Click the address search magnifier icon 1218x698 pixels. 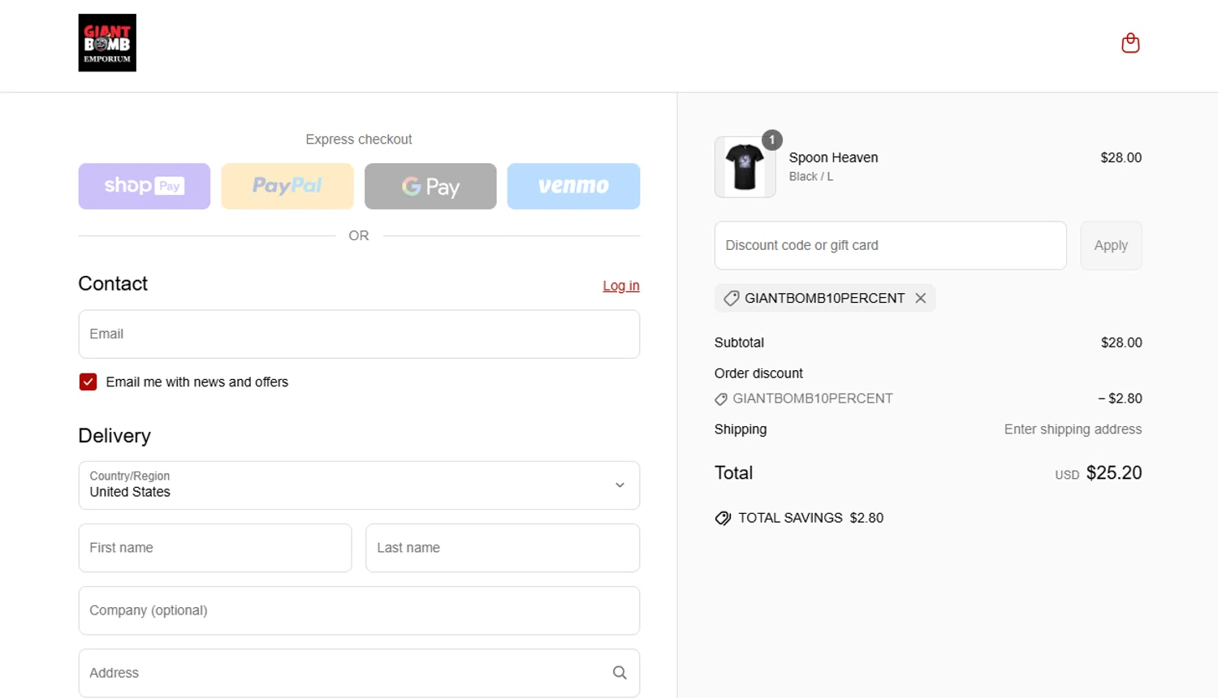coord(620,673)
